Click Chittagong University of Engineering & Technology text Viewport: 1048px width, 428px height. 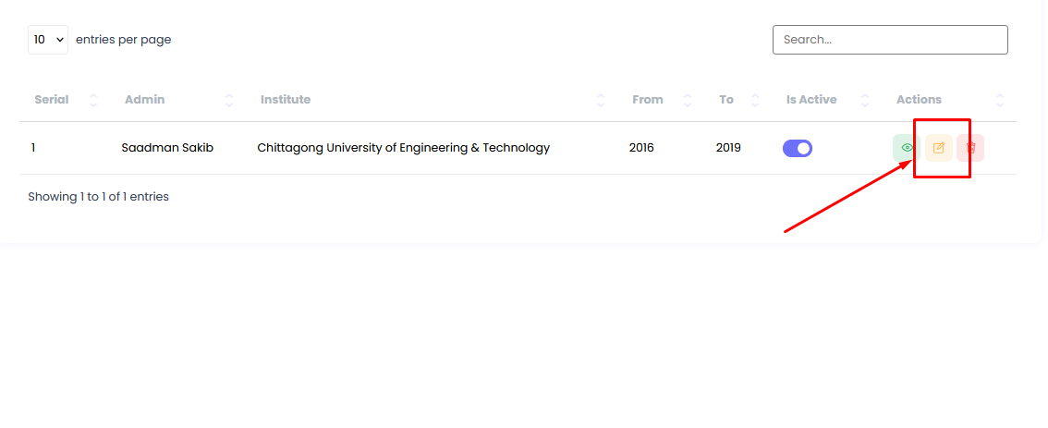403,148
